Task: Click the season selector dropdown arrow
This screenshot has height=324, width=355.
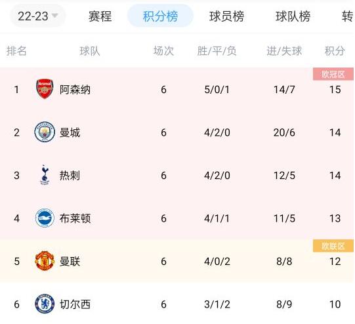Action: click(54, 16)
